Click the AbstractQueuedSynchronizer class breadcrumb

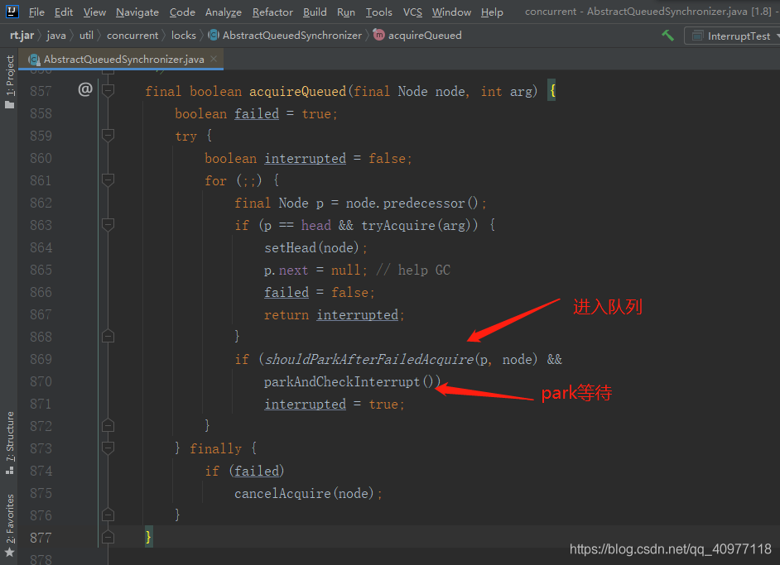[x=291, y=36]
